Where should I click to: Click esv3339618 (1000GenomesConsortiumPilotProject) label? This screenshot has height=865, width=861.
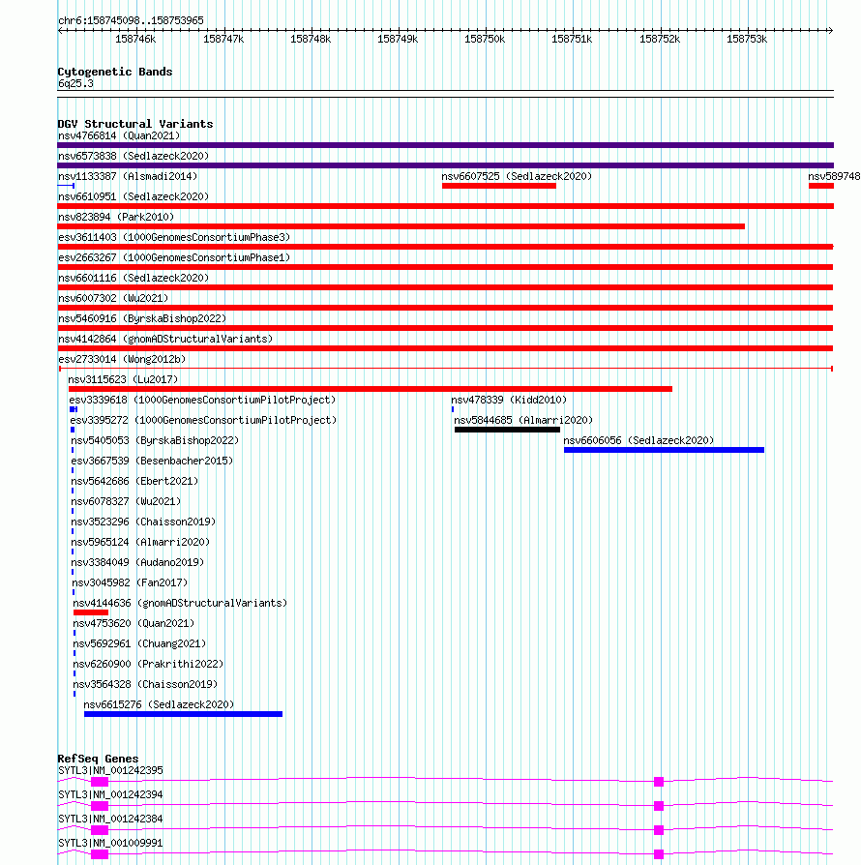(202, 400)
